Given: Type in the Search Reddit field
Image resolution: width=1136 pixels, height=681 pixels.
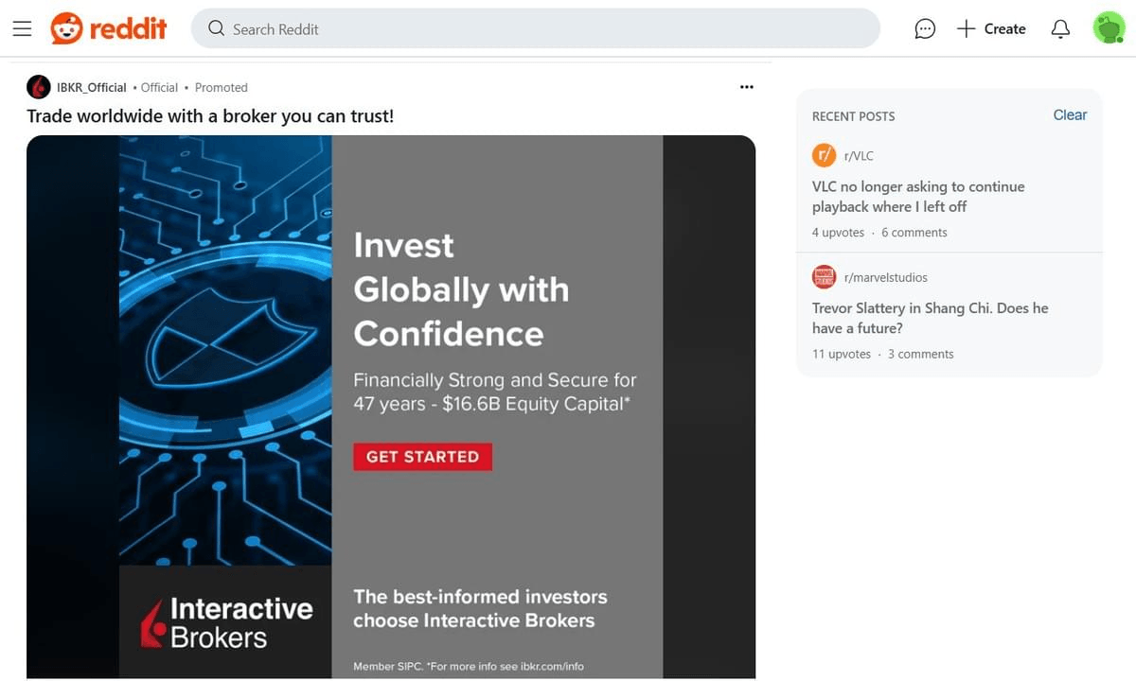Looking at the screenshot, I should [549, 29].
